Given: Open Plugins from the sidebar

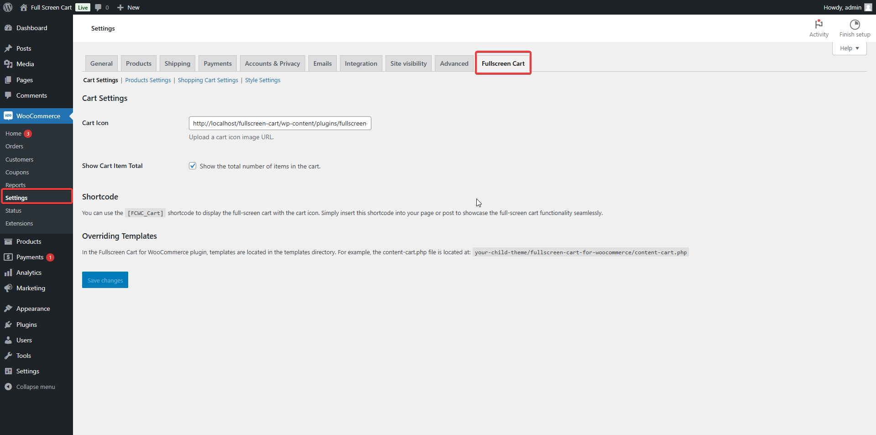Looking at the screenshot, I should [26, 325].
